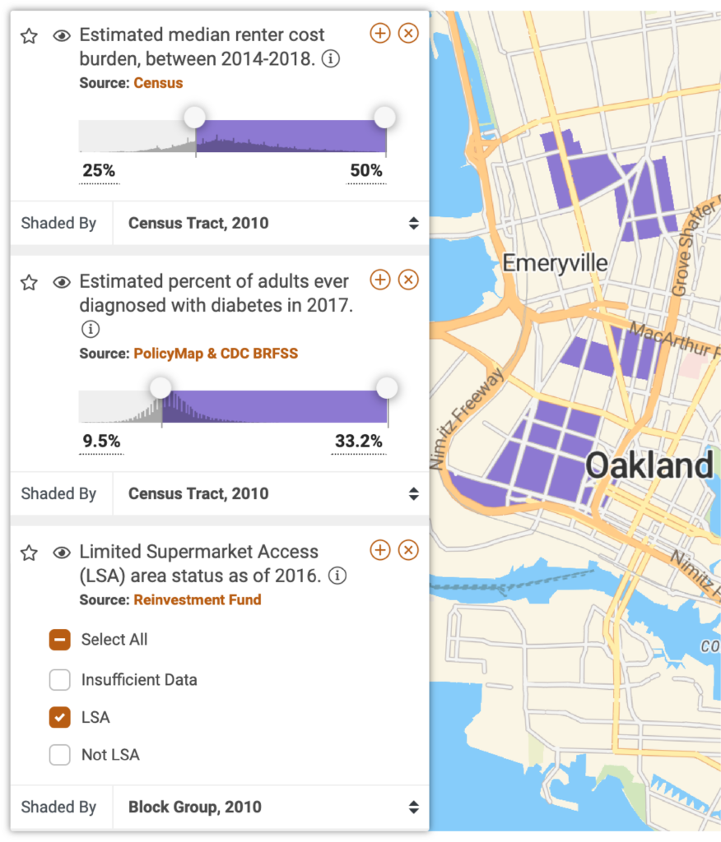The image size is (721, 842).
Task: Remove the diabetes layer with X icon
Action: tap(408, 280)
